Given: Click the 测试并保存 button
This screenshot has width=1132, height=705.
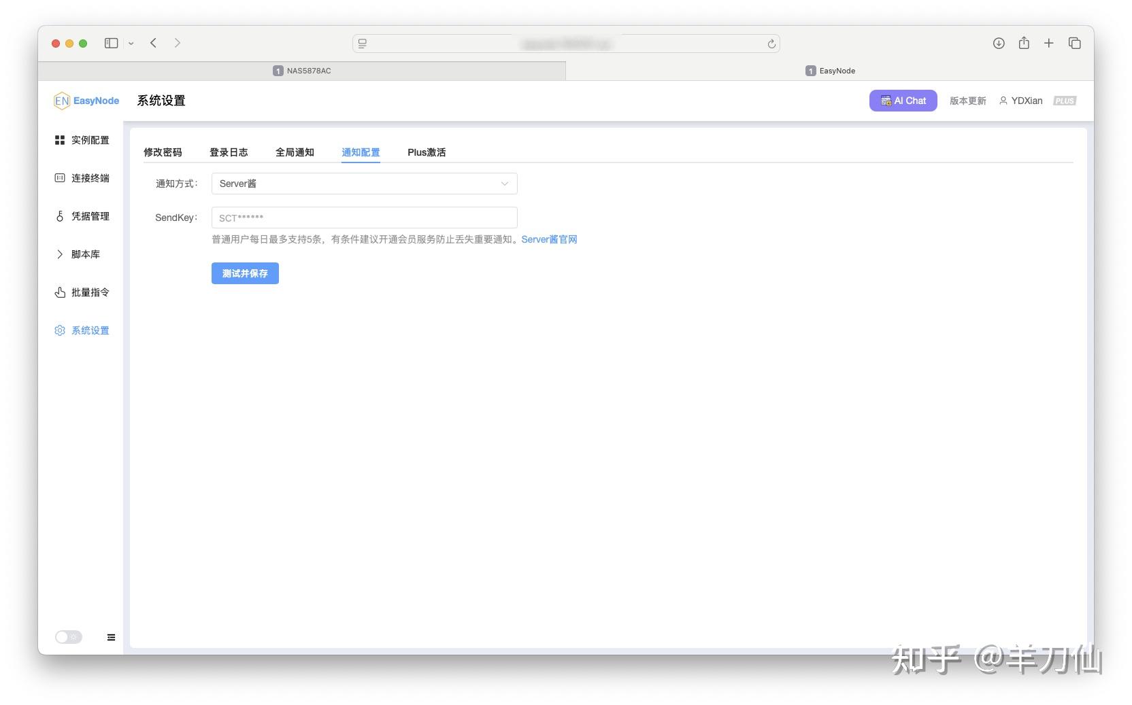Looking at the screenshot, I should click(x=245, y=273).
